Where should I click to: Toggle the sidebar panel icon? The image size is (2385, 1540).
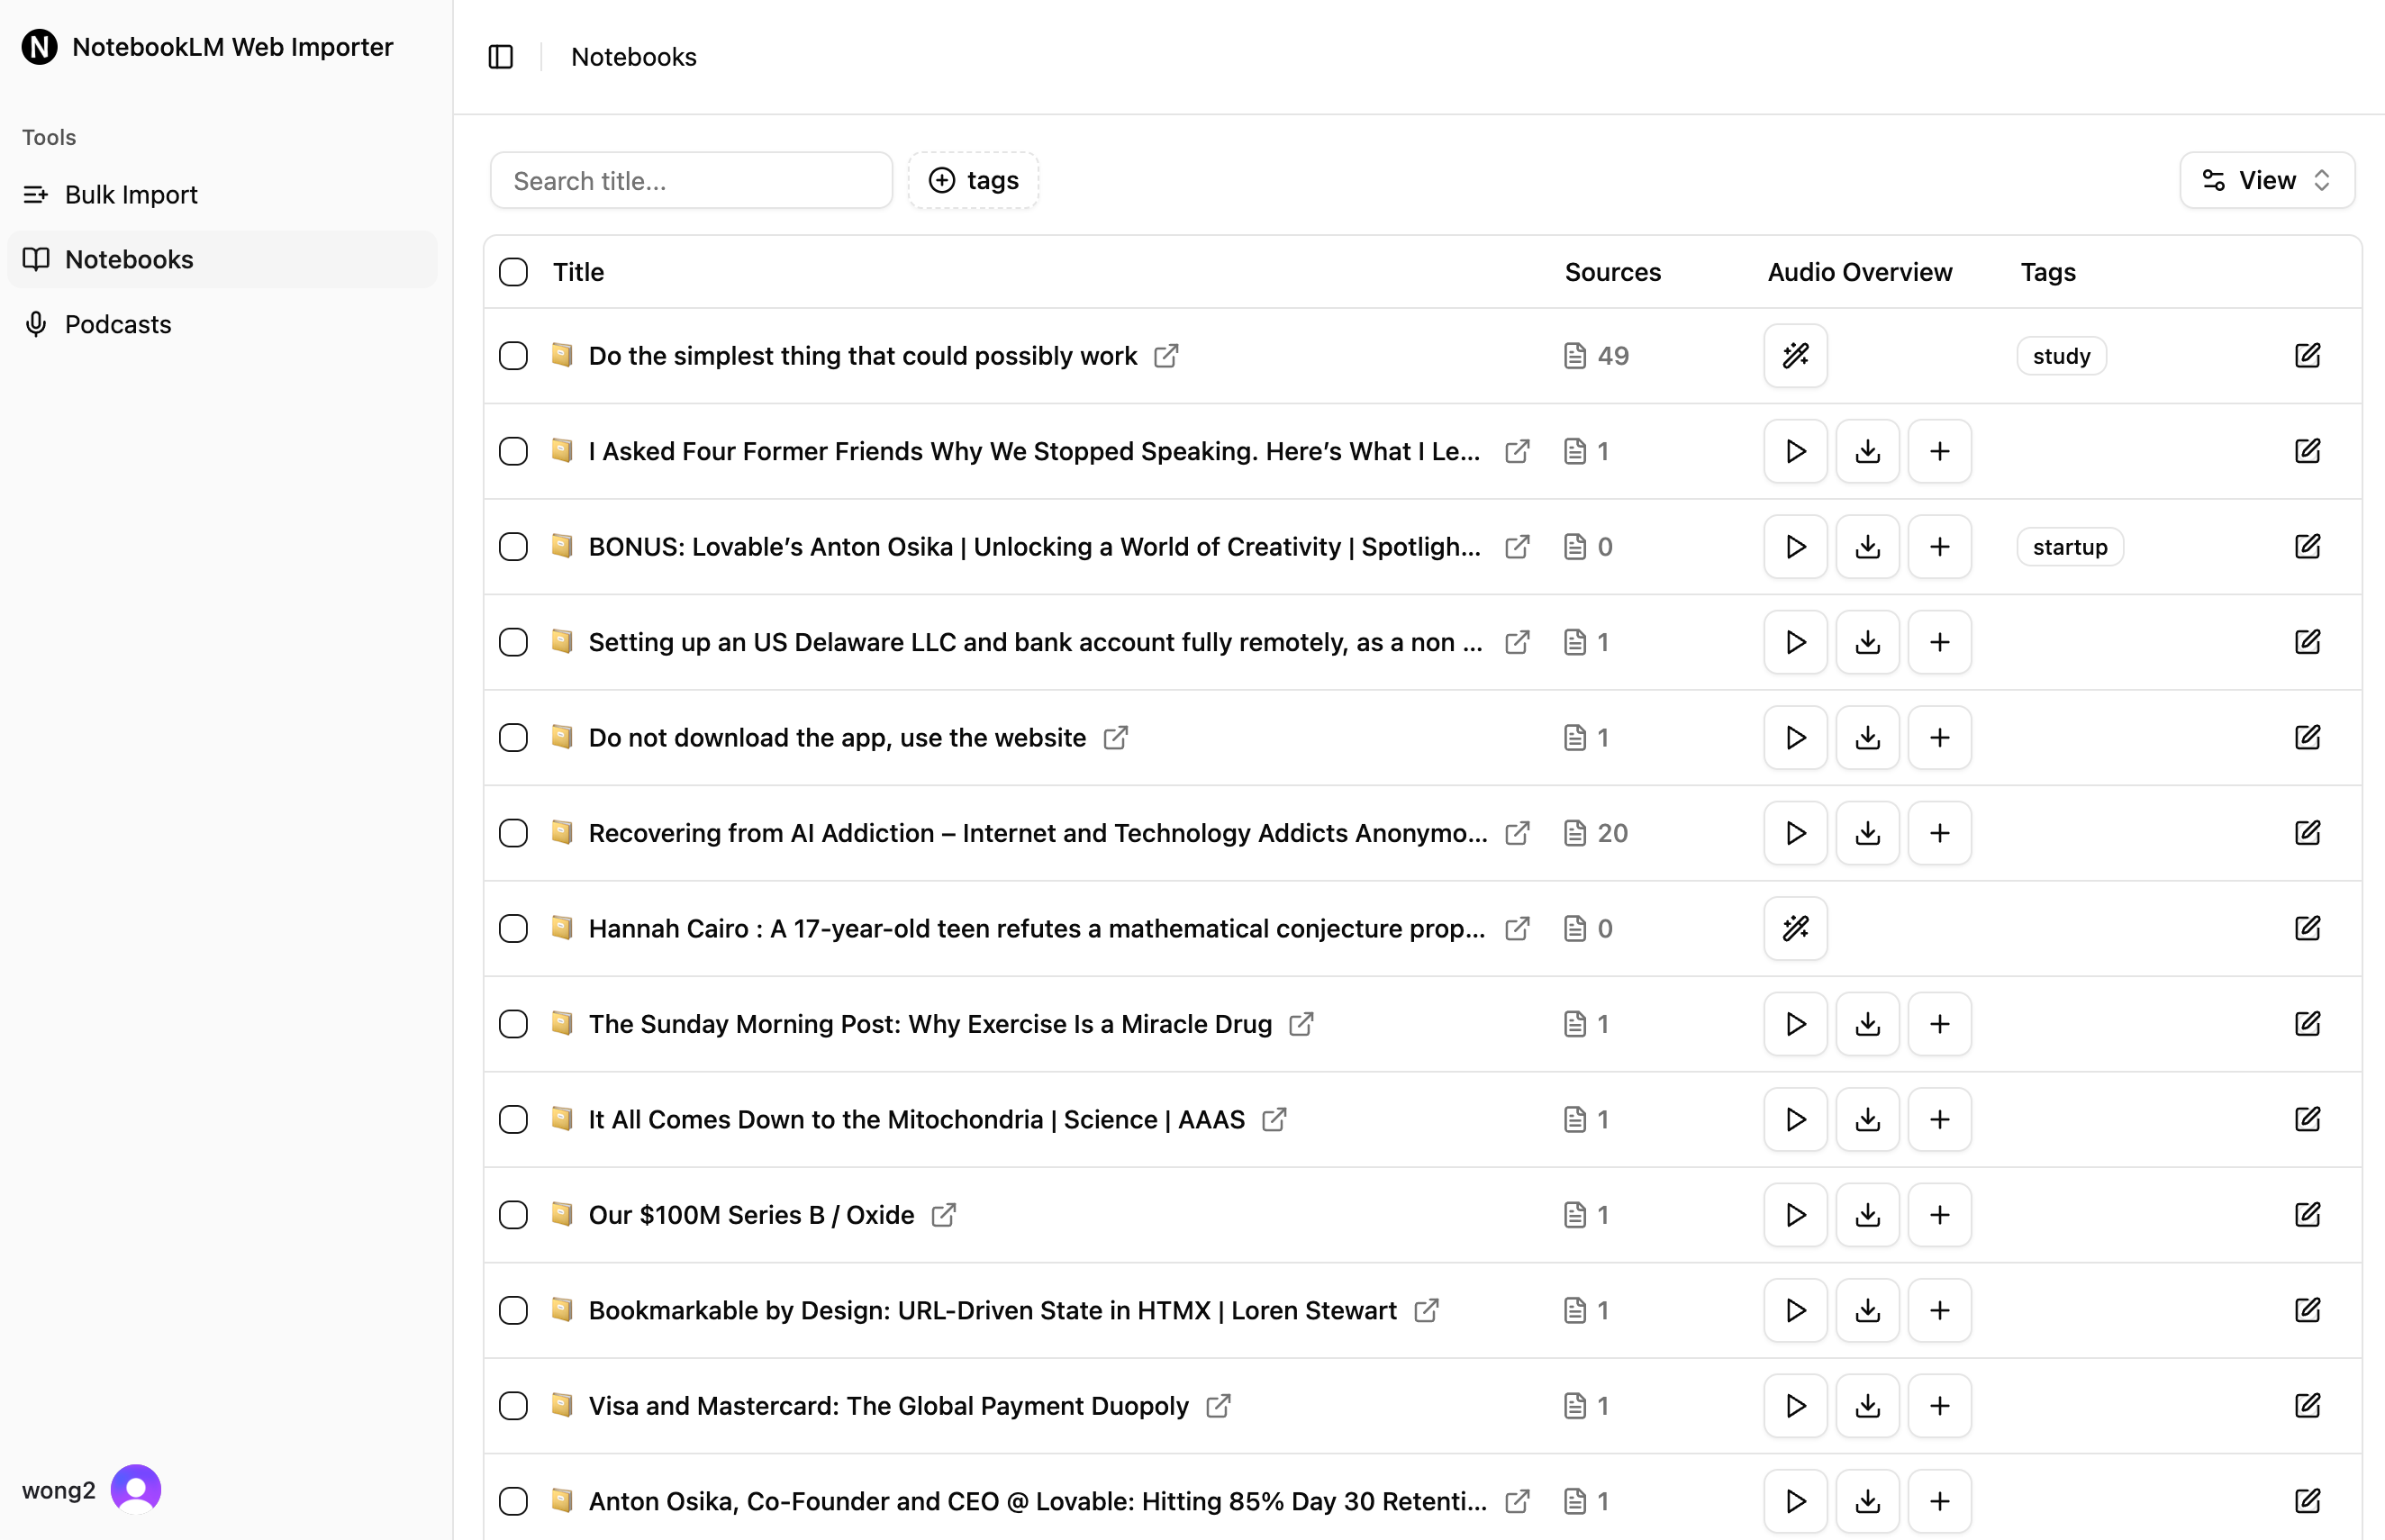(x=501, y=57)
